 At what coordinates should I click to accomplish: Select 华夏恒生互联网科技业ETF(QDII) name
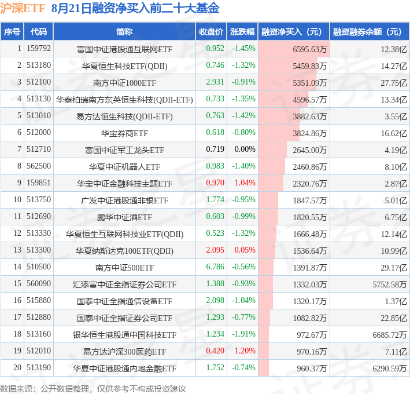[x=124, y=234]
